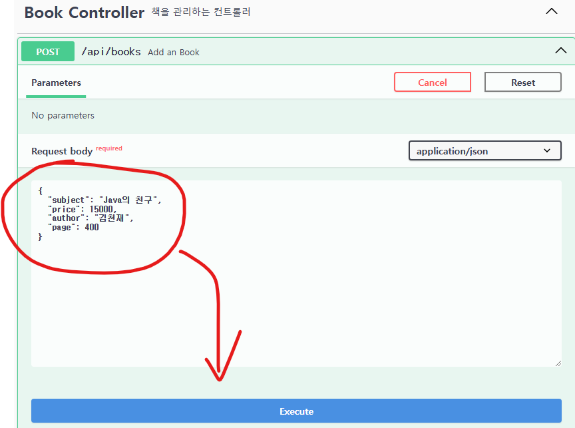Screen dimensions: 575x428
Task: Click the 'Add an Book' summary text
Action: pyautogui.click(x=174, y=53)
